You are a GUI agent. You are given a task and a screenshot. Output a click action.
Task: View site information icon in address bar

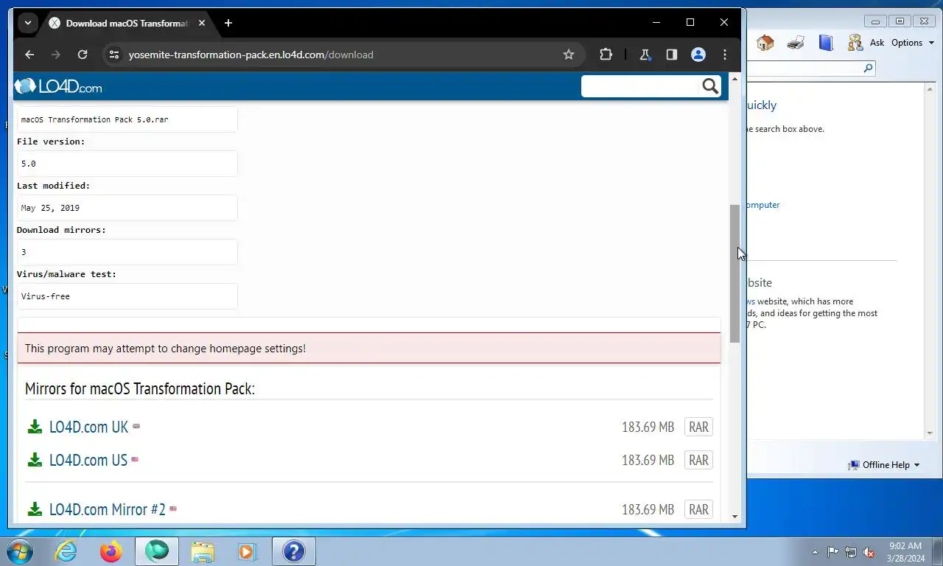click(x=113, y=55)
